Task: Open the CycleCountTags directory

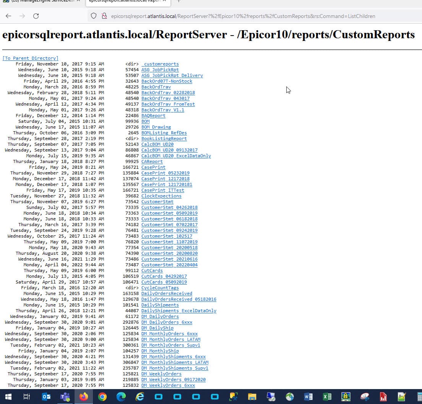Action: coord(160,288)
